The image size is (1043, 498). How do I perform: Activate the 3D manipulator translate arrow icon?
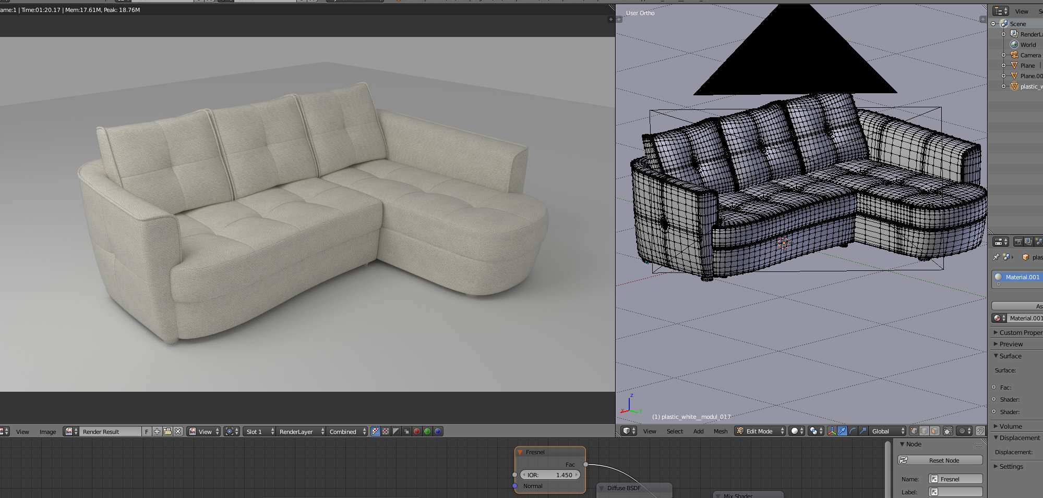[842, 432]
